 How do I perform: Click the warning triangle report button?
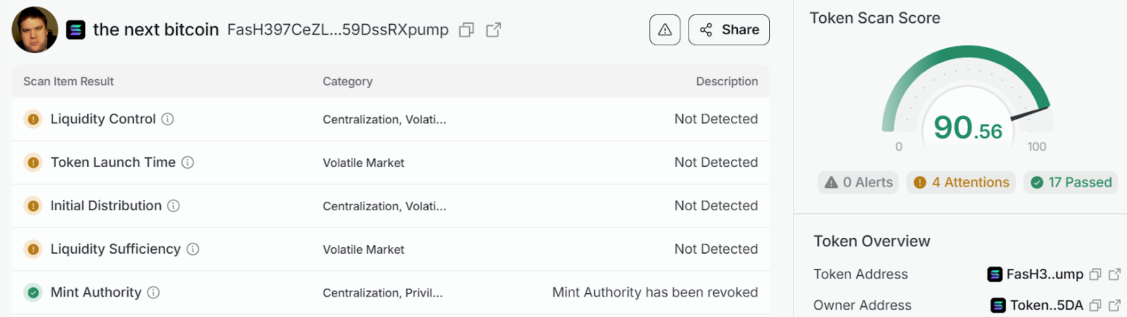(x=665, y=30)
